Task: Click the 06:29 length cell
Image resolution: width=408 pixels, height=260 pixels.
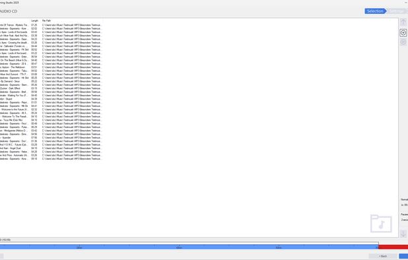Action: pyautogui.click(x=34, y=127)
